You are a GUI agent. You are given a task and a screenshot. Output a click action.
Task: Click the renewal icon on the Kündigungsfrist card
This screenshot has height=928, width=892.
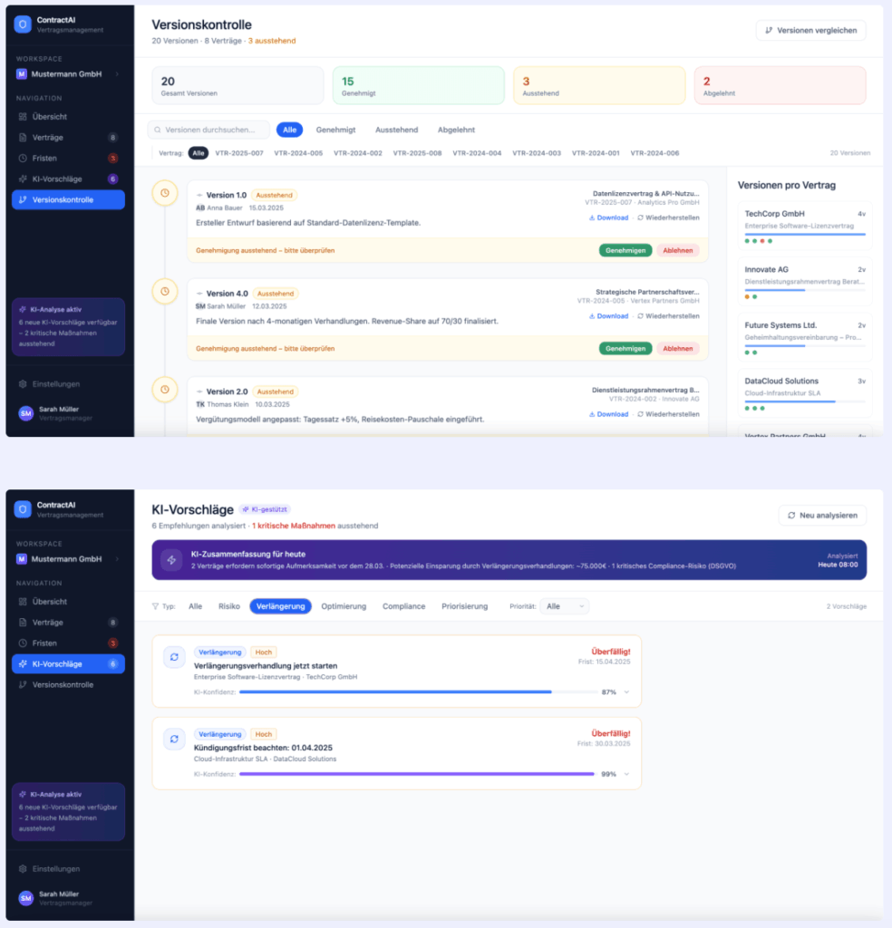pos(175,739)
